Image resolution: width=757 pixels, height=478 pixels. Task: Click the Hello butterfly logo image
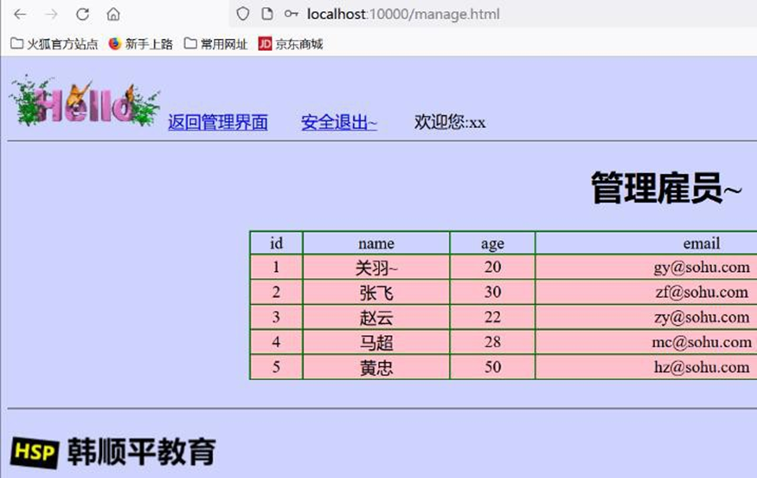pyautogui.click(x=84, y=103)
